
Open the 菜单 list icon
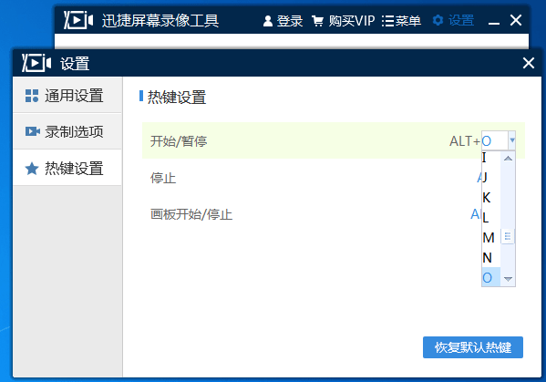(387, 21)
